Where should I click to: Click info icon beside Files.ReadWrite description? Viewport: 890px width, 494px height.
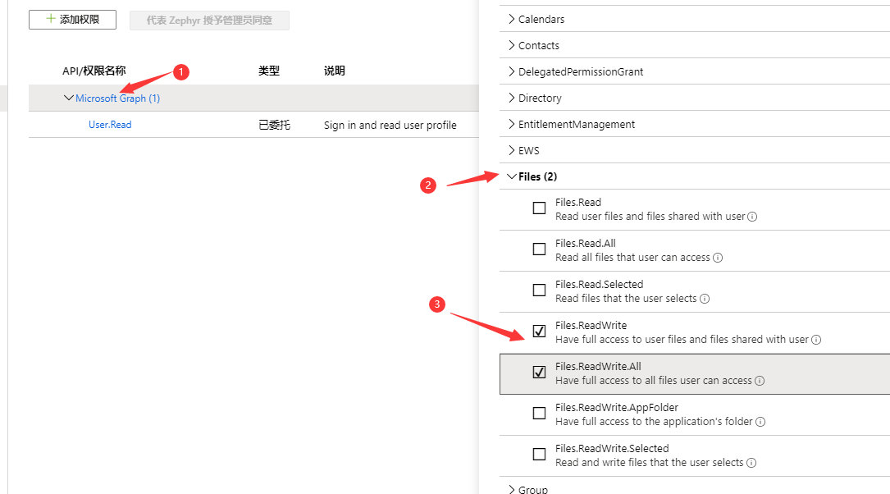coord(816,341)
